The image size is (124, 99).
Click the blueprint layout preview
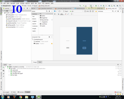click(x=84, y=41)
